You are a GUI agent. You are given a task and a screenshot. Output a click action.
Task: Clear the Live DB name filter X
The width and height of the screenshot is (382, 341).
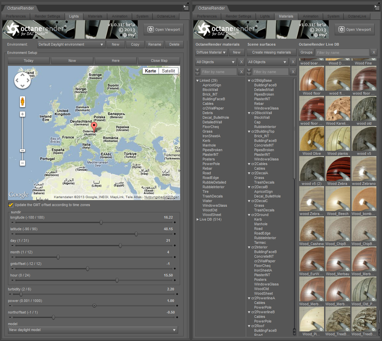click(x=374, y=52)
